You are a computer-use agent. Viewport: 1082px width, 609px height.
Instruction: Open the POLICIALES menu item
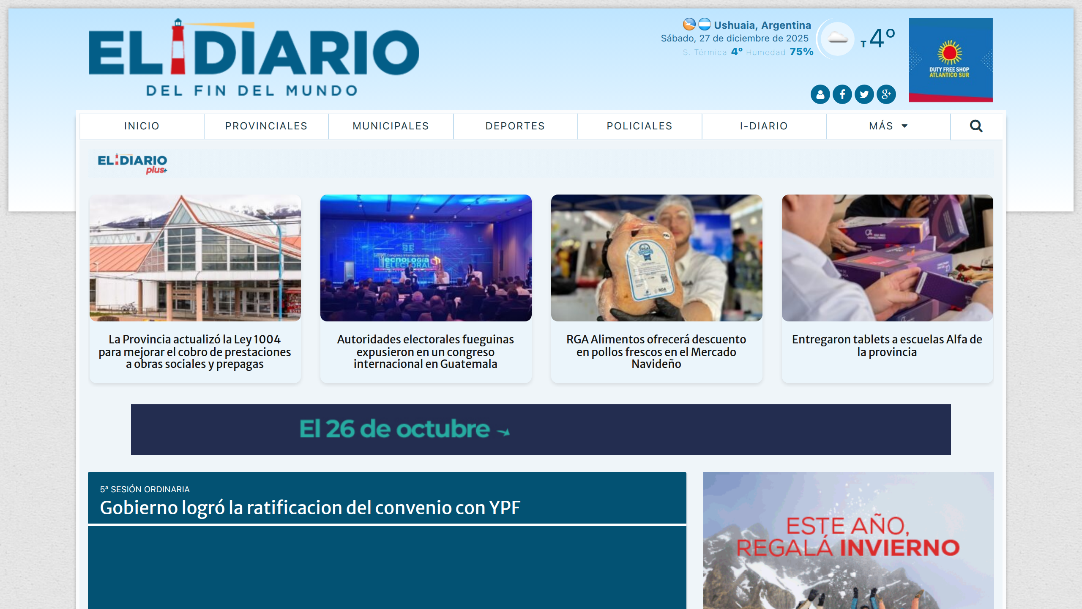click(x=639, y=126)
